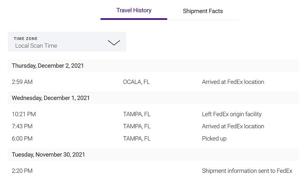Click TAMPA, FL in the 7:43 PM row
Image resolution: width=299 pixels, height=181 pixels.
point(137,126)
